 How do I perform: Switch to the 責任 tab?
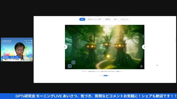pyautogui.click(x=115, y=19)
